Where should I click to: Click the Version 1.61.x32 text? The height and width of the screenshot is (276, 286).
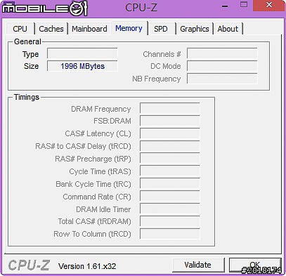click(87, 266)
